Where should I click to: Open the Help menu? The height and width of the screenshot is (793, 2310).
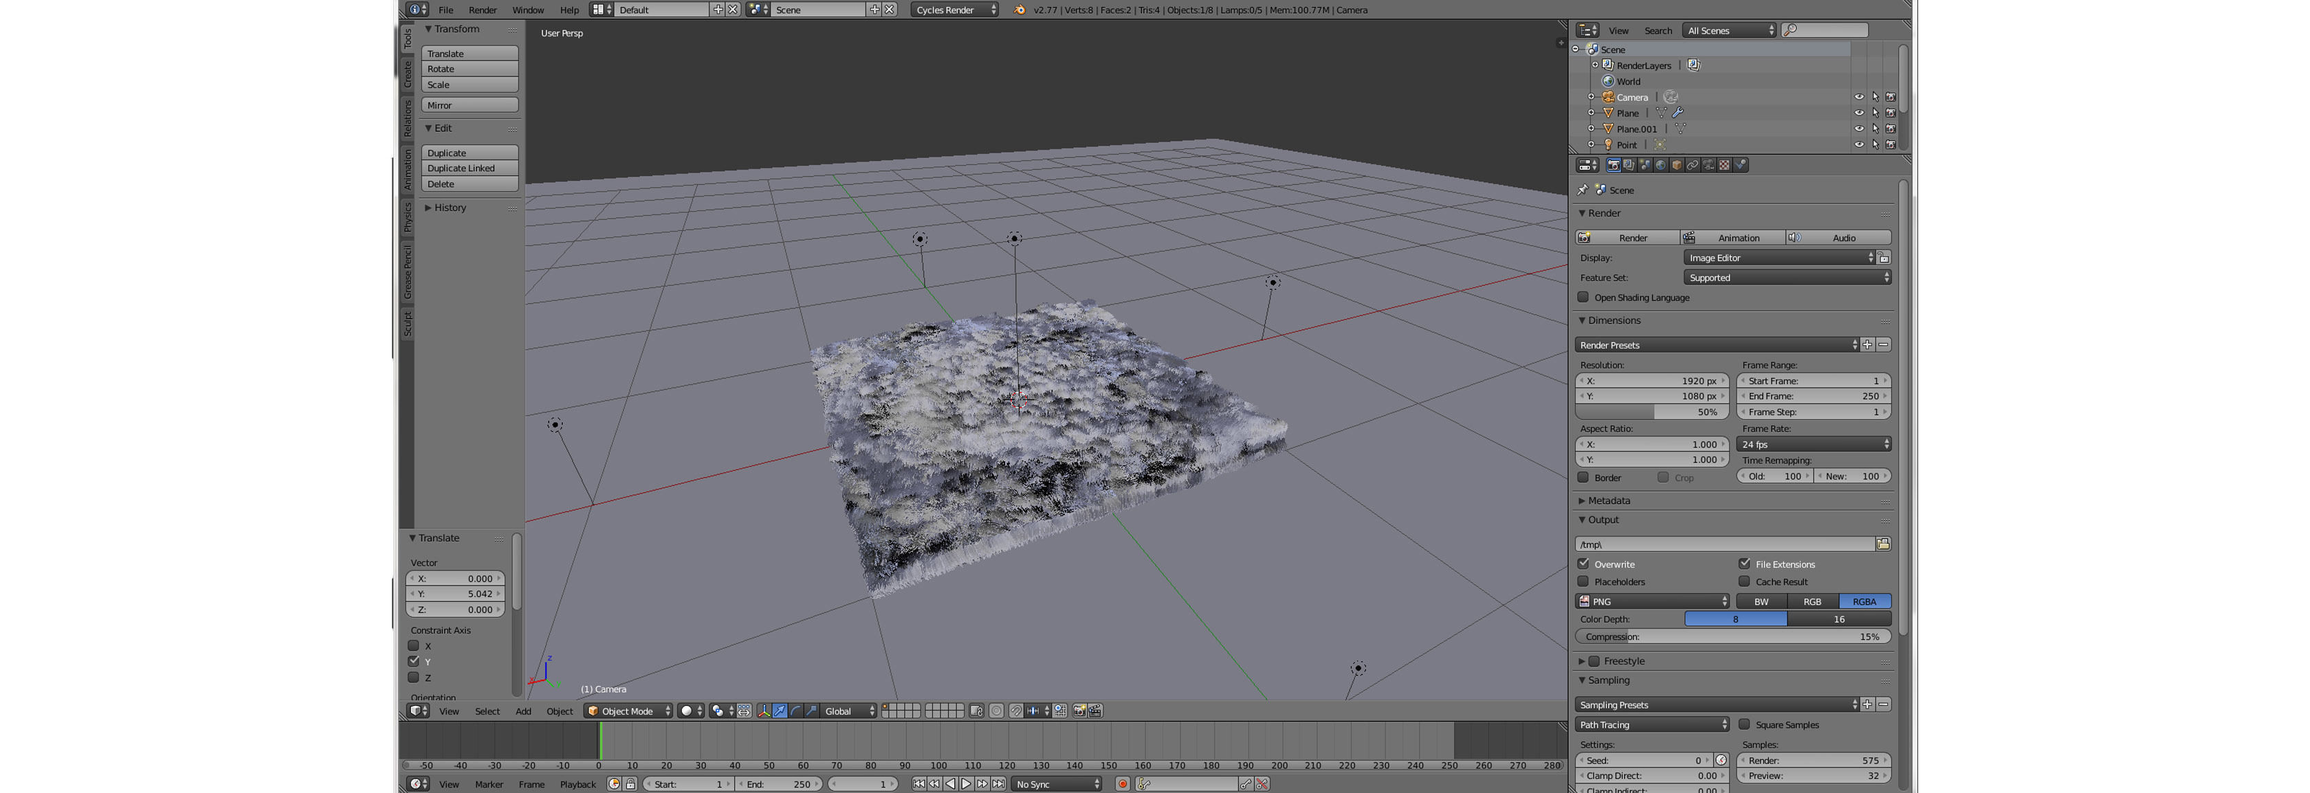pos(569,10)
